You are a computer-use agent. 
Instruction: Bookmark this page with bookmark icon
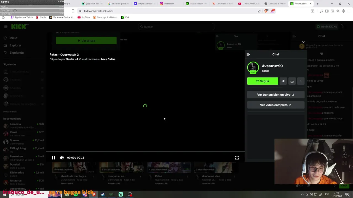coord(73,11)
